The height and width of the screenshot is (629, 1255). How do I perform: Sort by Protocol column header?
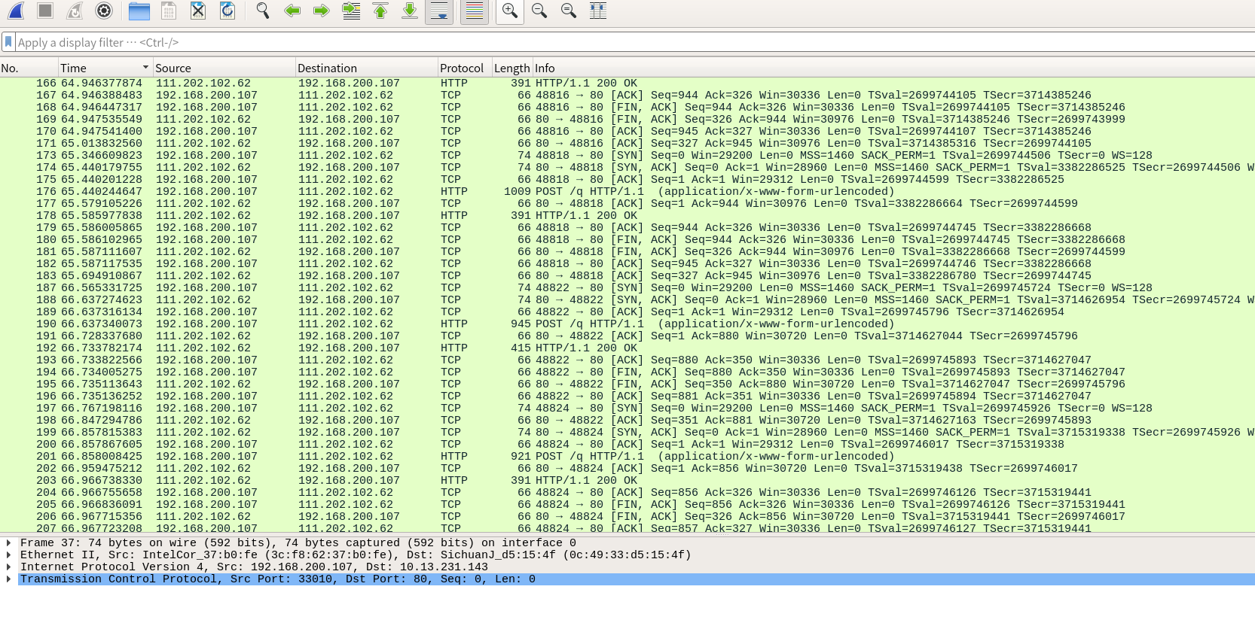pyautogui.click(x=465, y=68)
